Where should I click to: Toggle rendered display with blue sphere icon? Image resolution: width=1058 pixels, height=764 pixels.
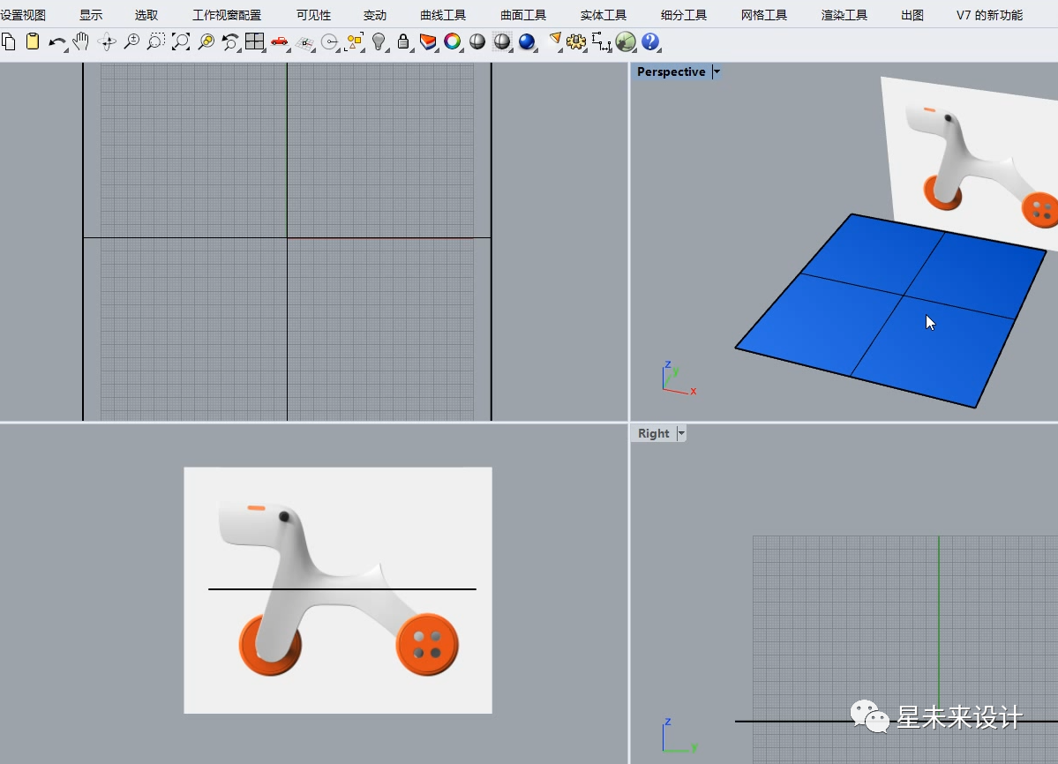tap(527, 41)
